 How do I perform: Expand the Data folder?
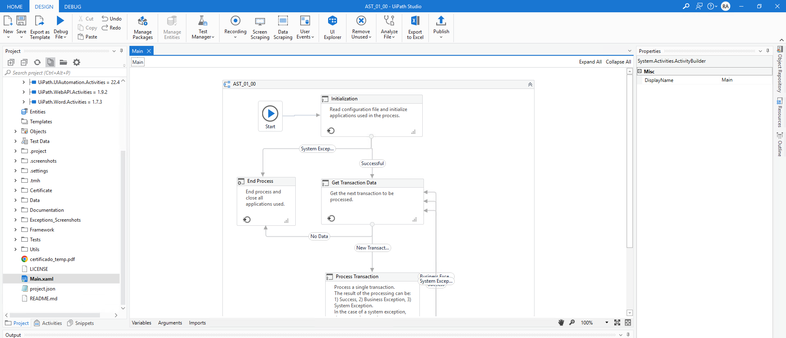(x=16, y=200)
